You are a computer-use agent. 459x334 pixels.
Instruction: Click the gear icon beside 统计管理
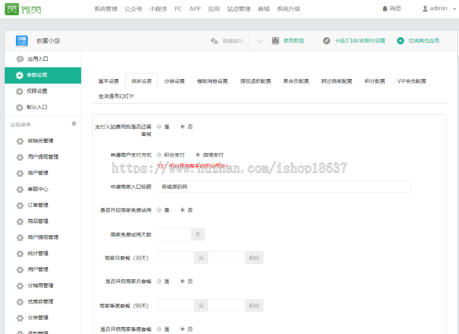(20, 254)
